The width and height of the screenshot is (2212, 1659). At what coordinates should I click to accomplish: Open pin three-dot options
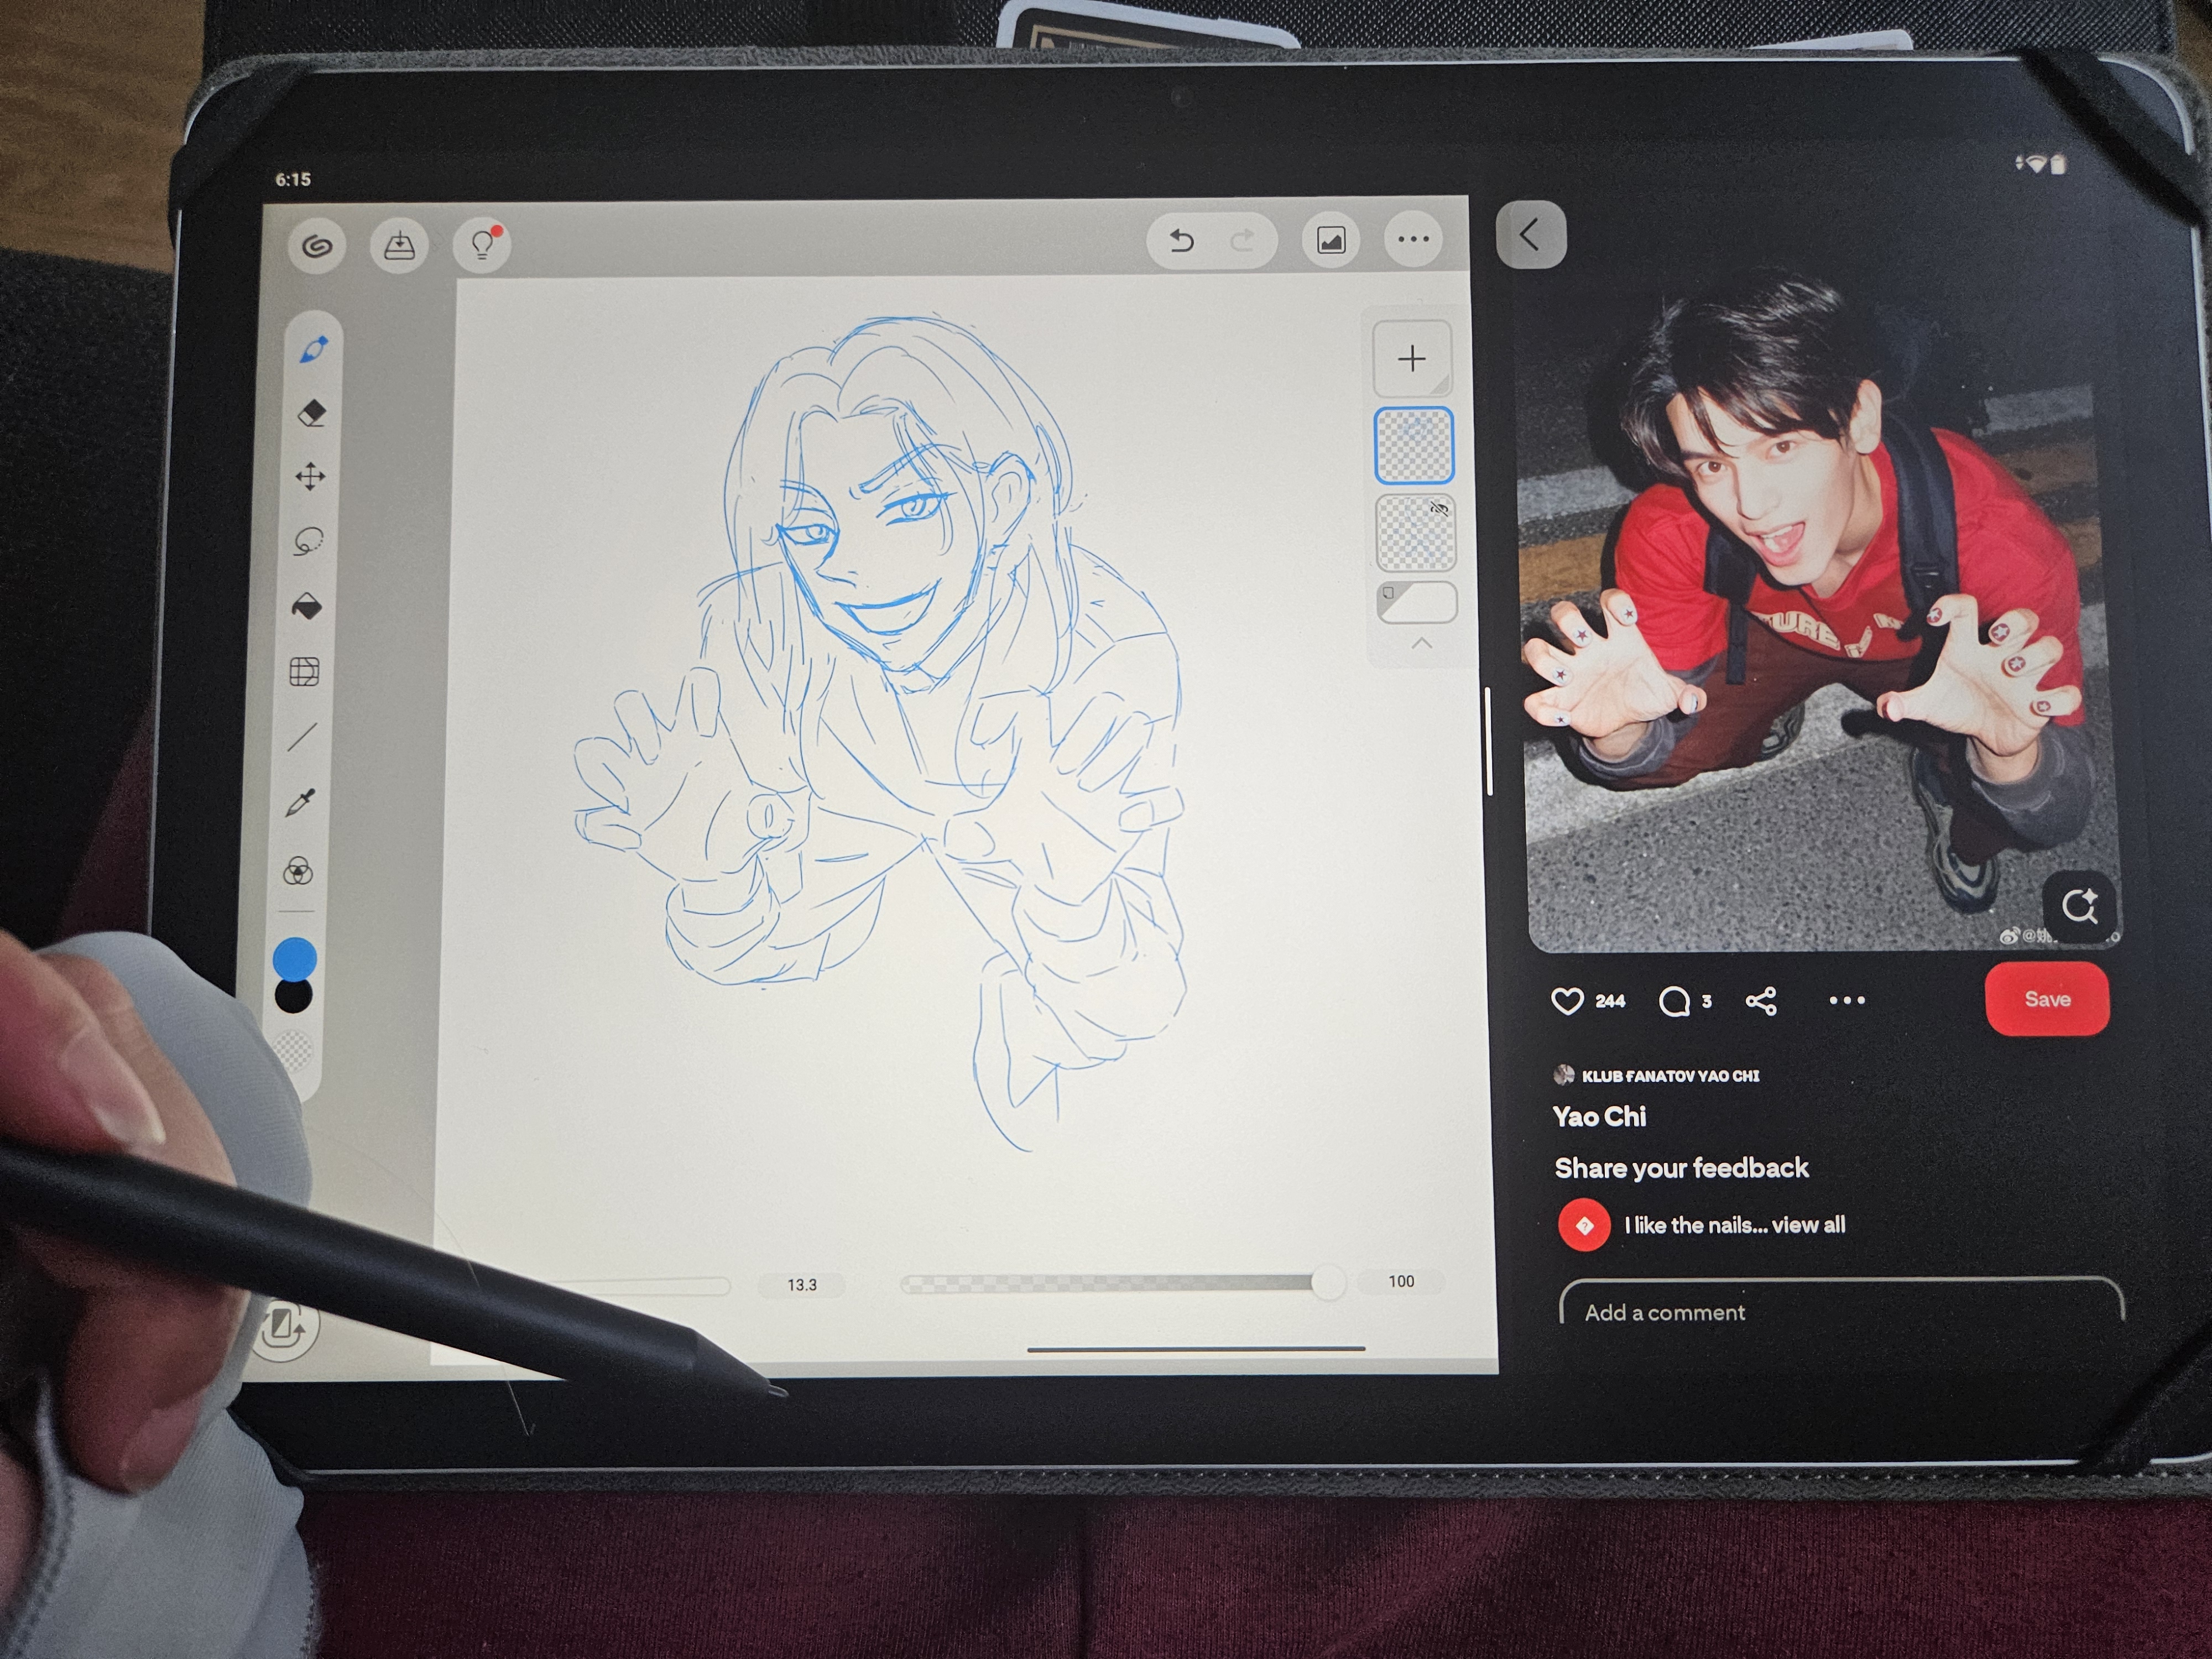point(1847,1000)
